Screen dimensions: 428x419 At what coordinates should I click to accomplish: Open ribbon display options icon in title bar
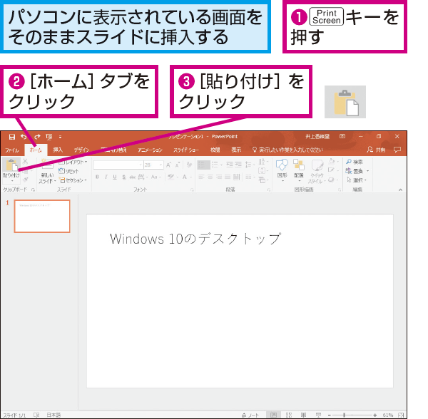click(342, 136)
